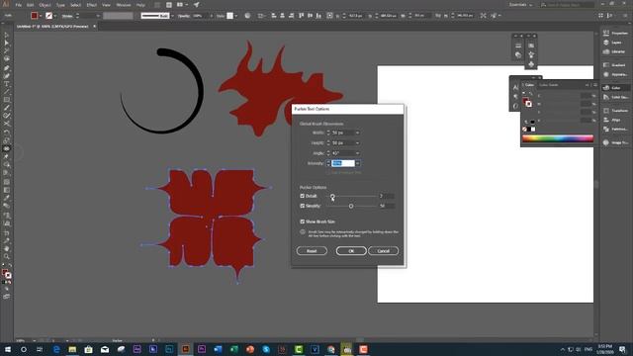633x356 pixels.
Task: Click the Intensity input field
Action: [343, 163]
